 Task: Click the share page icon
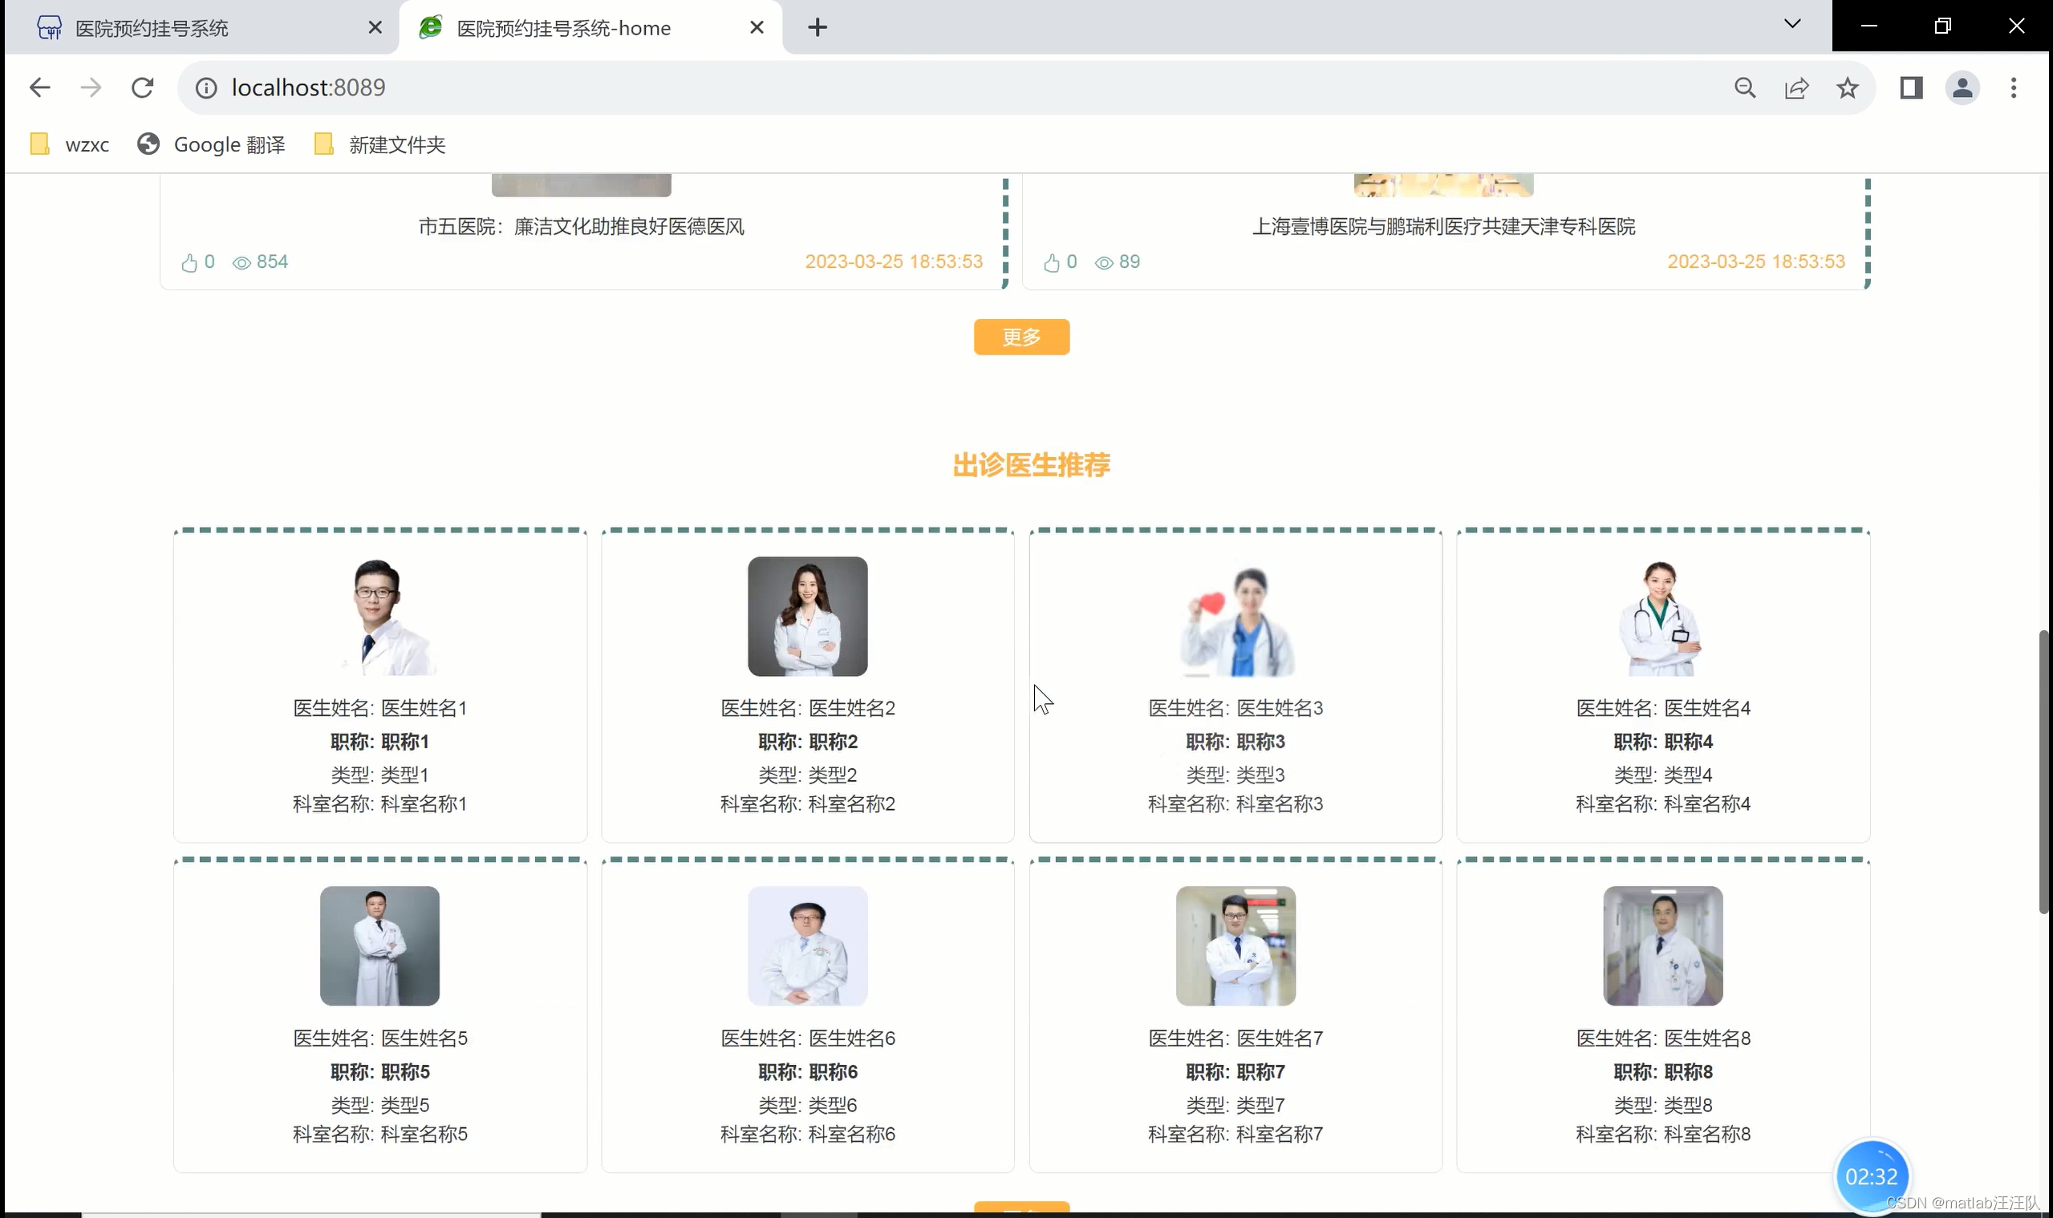(1796, 88)
